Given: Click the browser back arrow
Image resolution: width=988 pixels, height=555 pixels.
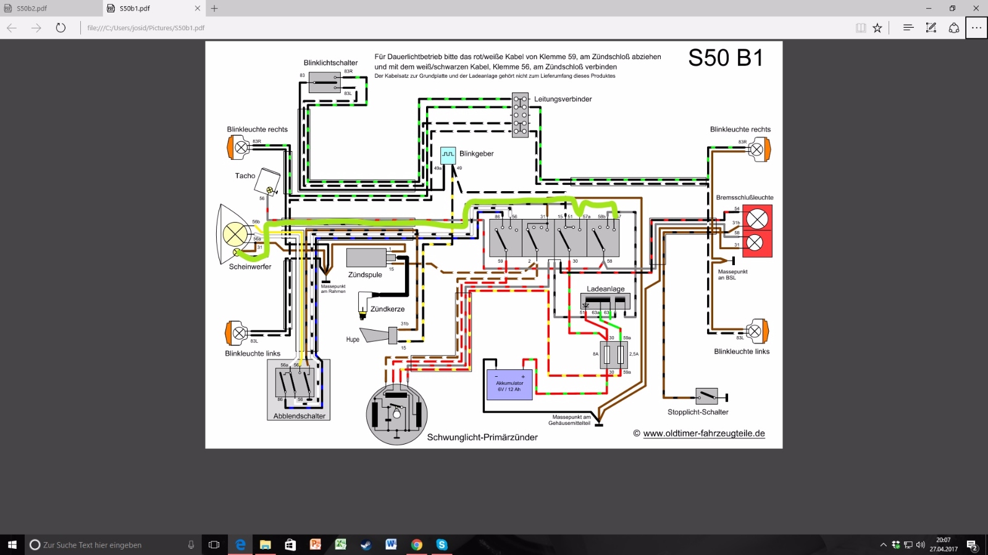Looking at the screenshot, I should pyautogui.click(x=12, y=28).
